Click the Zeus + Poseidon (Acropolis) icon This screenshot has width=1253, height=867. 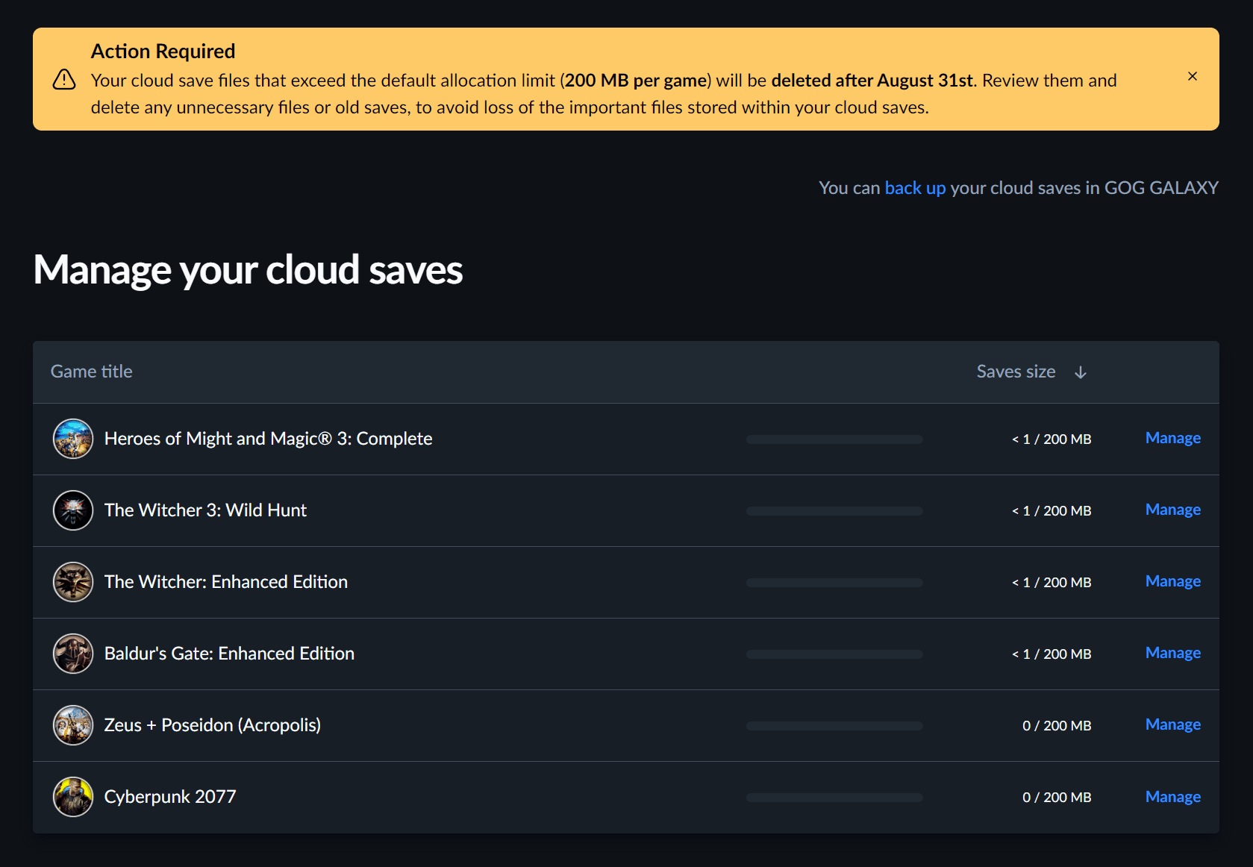coord(73,725)
